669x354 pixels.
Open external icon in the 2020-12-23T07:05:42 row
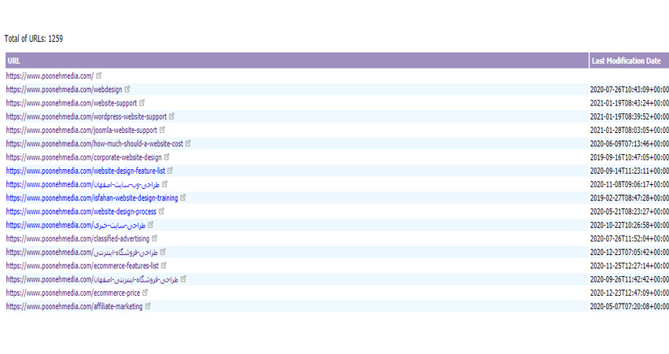163,252
